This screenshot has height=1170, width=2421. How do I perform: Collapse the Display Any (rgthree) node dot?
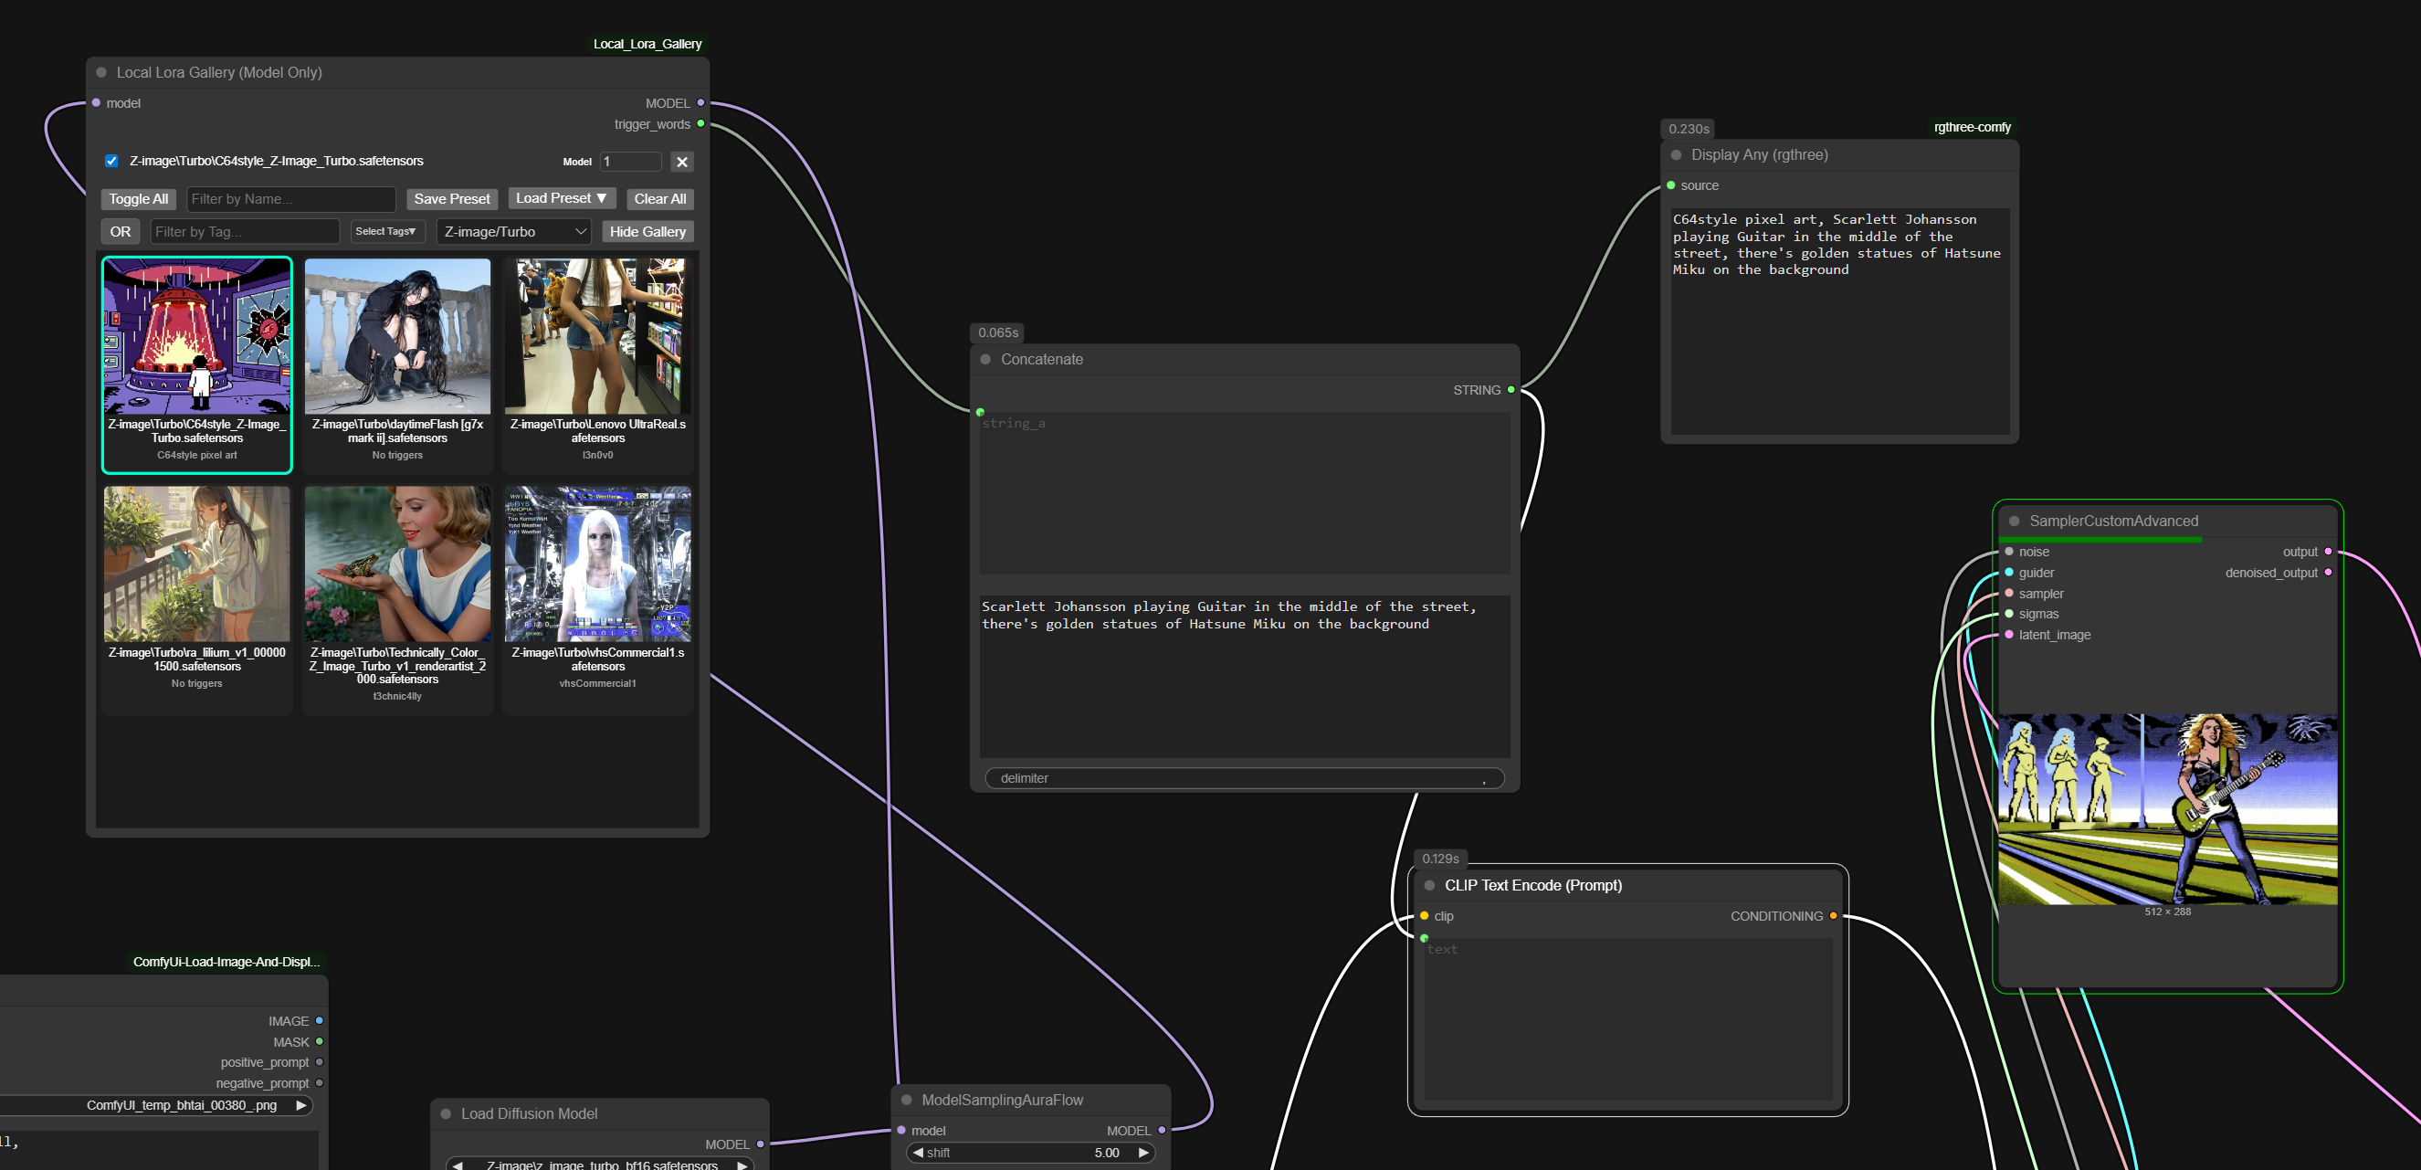[x=1676, y=155]
